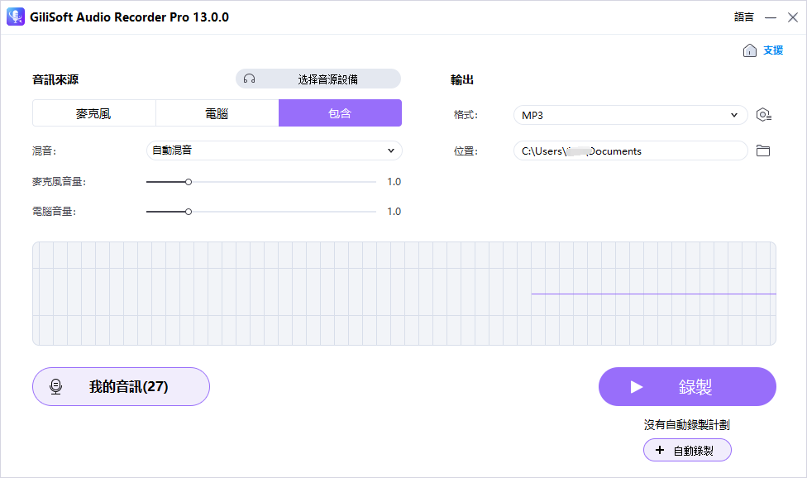This screenshot has height=478, width=807.
Task: Switch to the 電腦 source tab
Action: pos(217,113)
